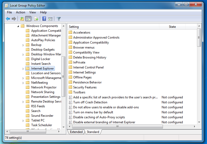Click the settings list vertical scrollbar thumb
Screen dimensions: 207x144
click(x=199, y=38)
